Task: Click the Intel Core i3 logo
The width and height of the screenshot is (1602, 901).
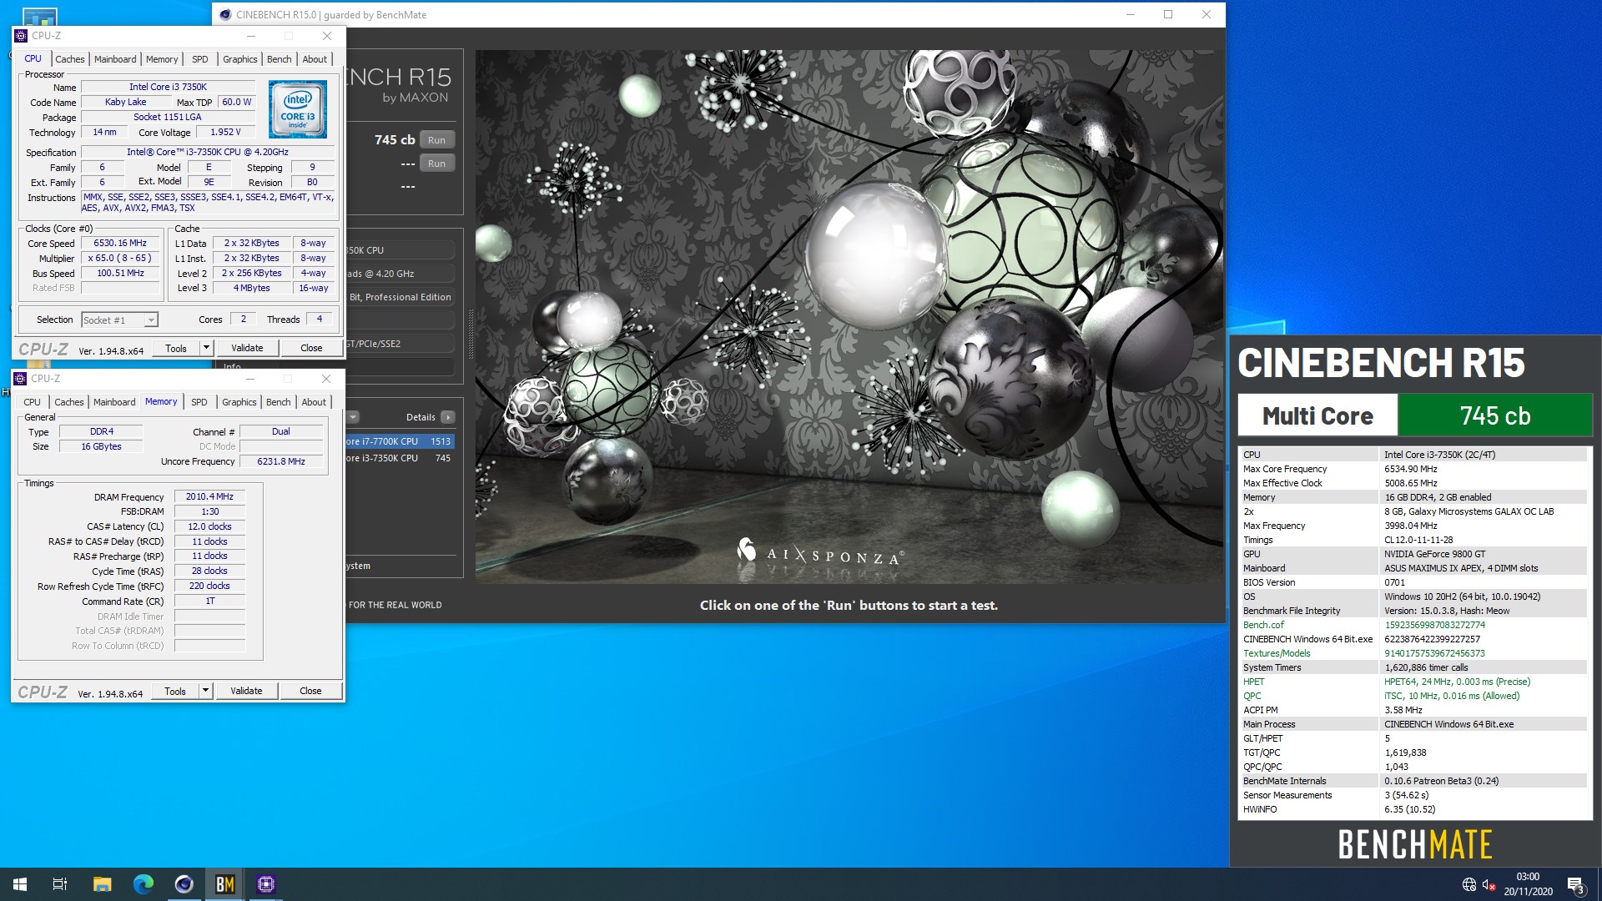Action: point(298,109)
